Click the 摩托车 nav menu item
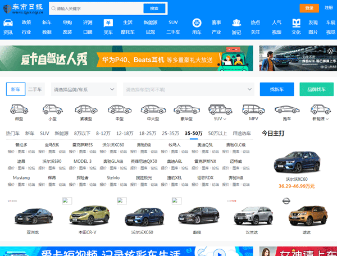The height and width of the screenshot is (256, 337). (127, 32)
